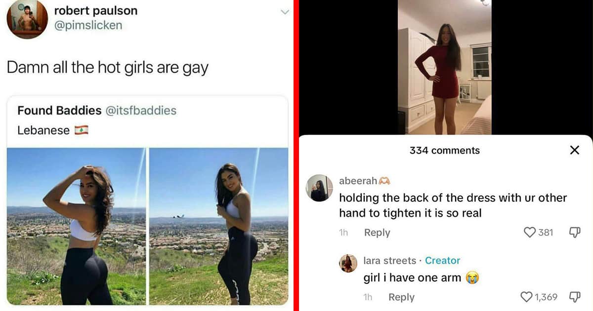Reply to lara streets' comment
The height and width of the screenshot is (311, 593).
pyautogui.click(x=401, y=297)
